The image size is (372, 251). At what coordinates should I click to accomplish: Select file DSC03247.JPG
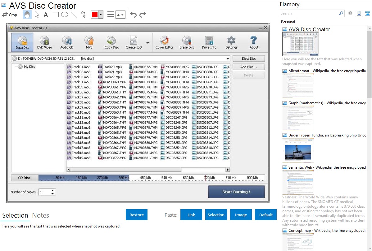(174, 117)
